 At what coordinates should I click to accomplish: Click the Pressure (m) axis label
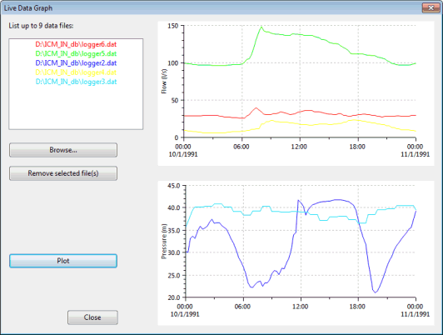point(164,241)
